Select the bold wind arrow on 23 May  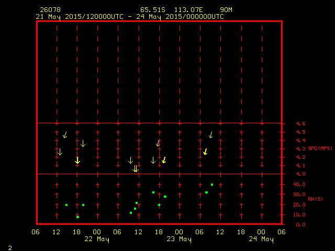(x=205, y=152)
